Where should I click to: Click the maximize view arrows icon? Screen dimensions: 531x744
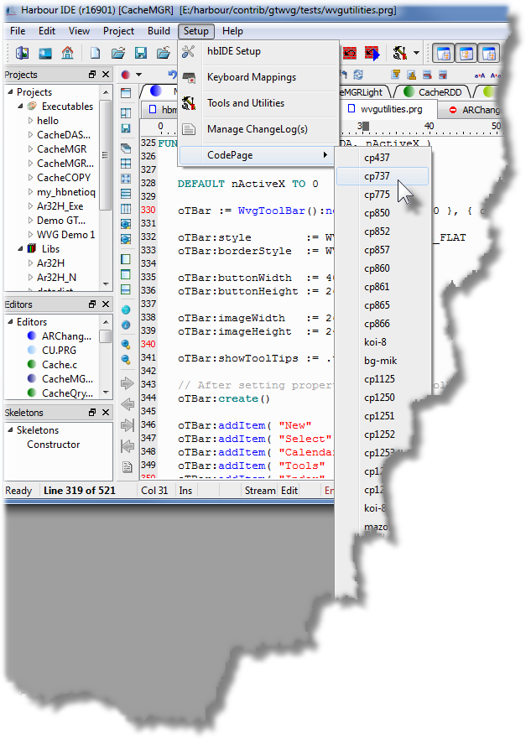tap(126, 179)
